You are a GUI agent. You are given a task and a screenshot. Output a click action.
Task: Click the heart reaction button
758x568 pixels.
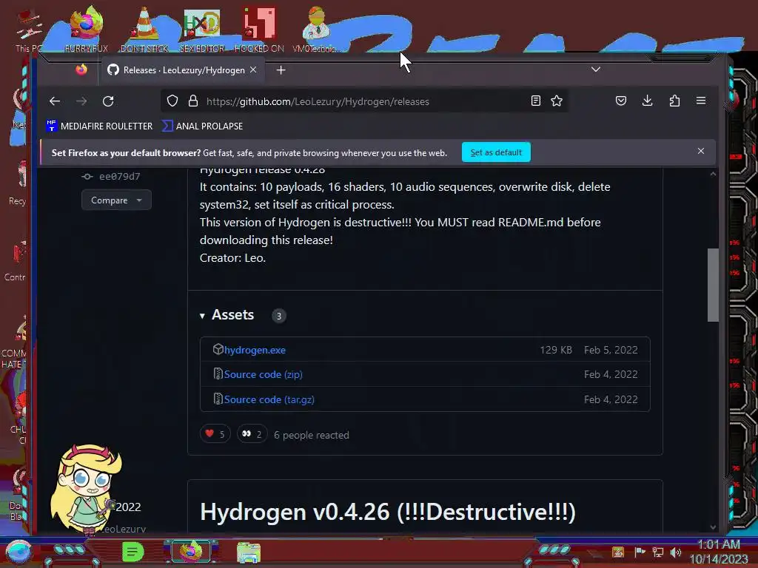215,433
